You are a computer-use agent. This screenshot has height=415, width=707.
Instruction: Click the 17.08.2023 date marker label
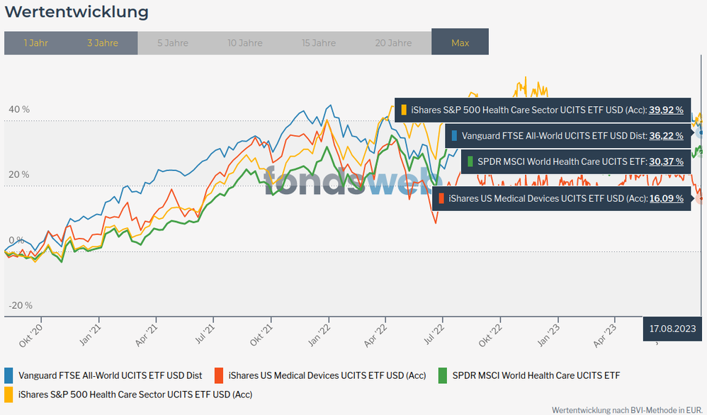[x=672, y=329]
